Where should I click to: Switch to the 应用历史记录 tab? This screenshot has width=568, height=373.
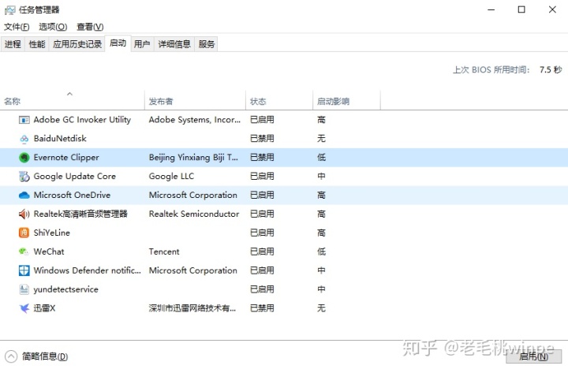tap(77, 44)
